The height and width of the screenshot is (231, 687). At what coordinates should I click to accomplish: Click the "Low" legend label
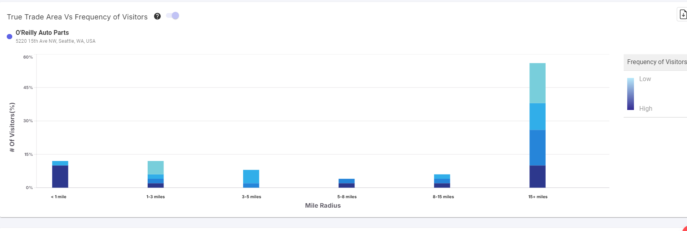645,79
